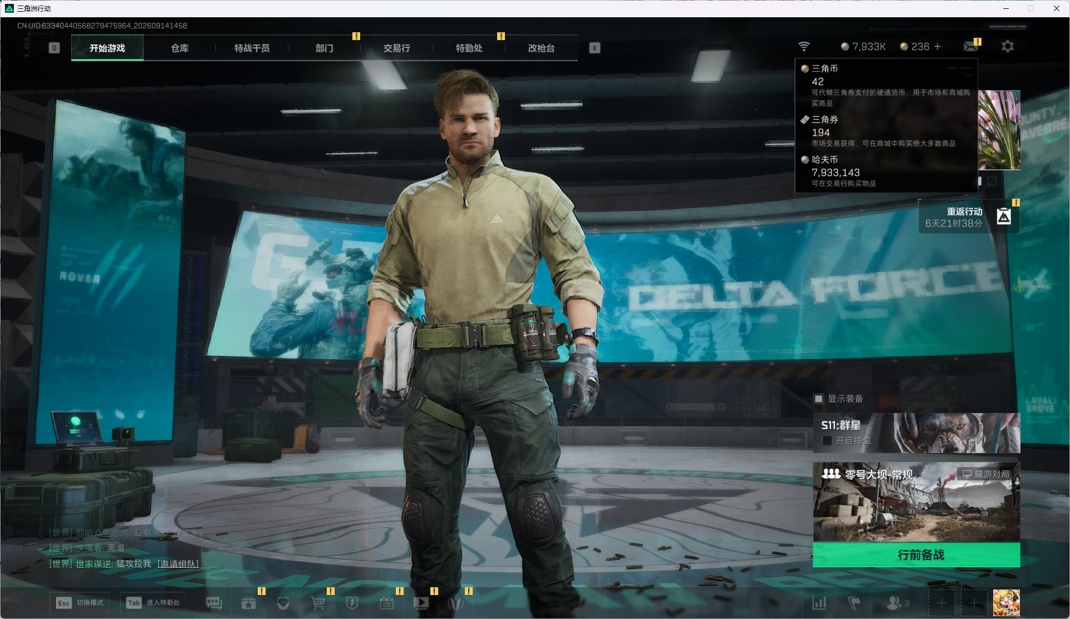Open the chat messages icon
The height and width of the screenshot is (619, 1070).
(214, 603)
